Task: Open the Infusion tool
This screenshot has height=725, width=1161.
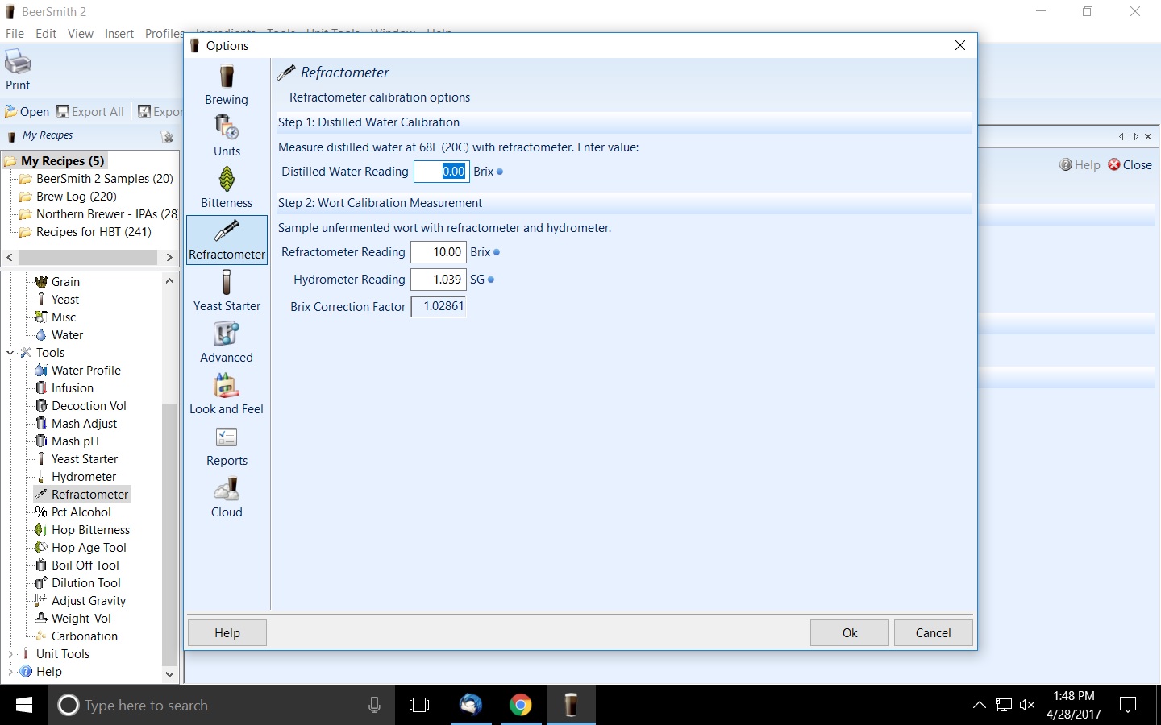Action: point(64,388)
